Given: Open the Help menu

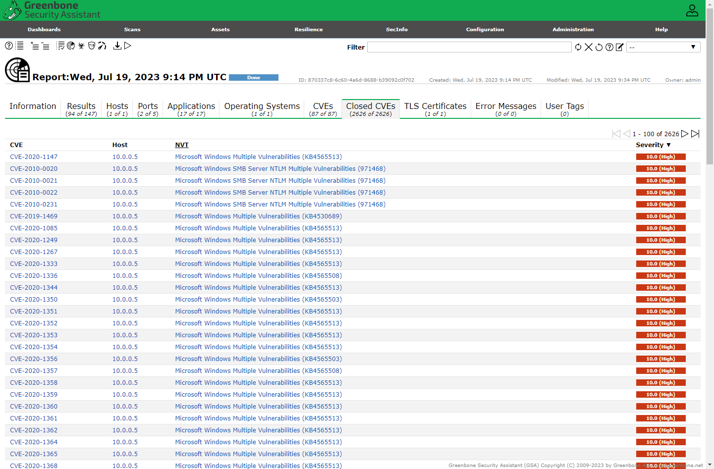Looking at the screenshot, I should (661, 29).
